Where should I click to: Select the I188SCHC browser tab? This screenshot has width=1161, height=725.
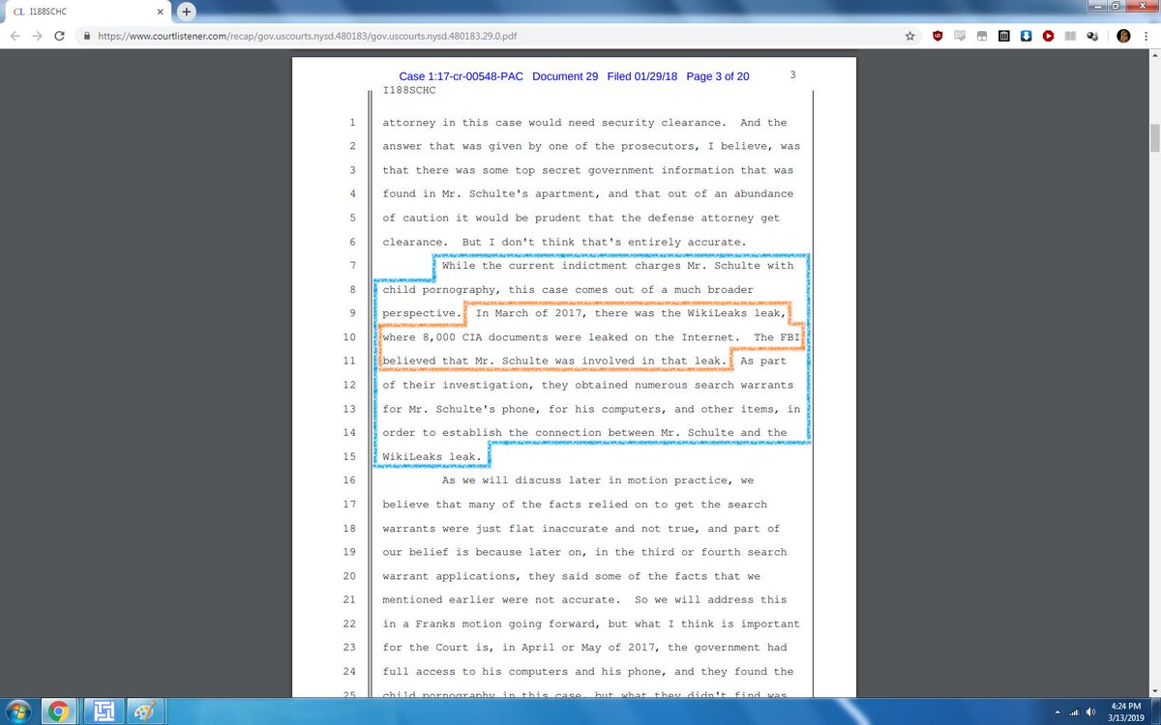tap(87, 12)
